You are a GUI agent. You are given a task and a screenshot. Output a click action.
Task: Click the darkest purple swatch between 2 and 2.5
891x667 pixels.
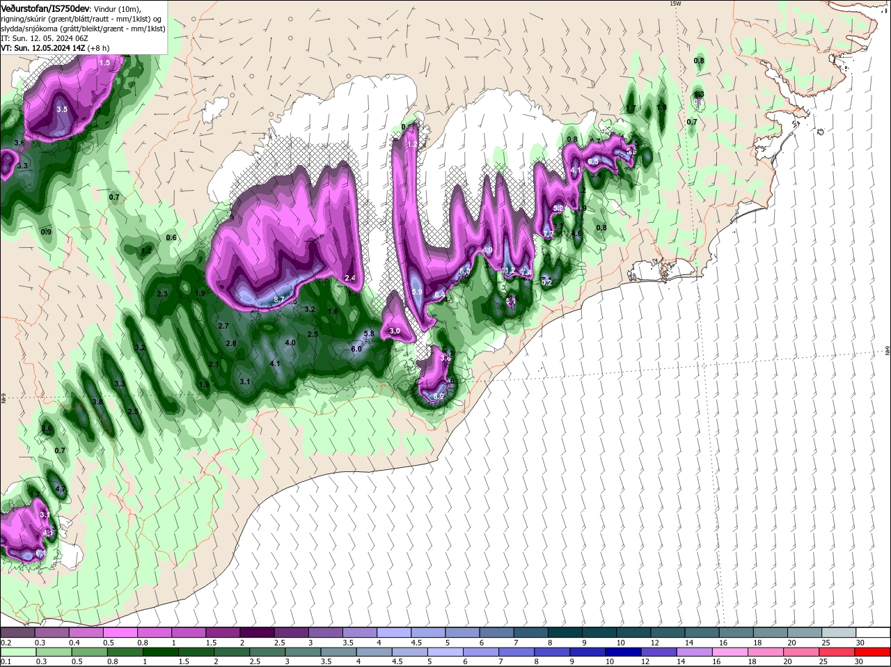click(x=258, y=632)
